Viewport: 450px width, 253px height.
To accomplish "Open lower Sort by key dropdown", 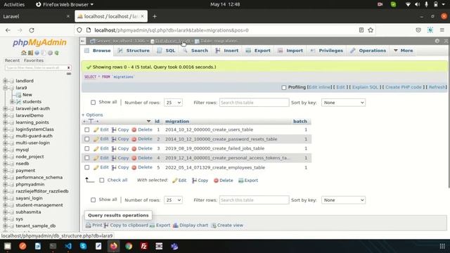I will click(343, 200).
